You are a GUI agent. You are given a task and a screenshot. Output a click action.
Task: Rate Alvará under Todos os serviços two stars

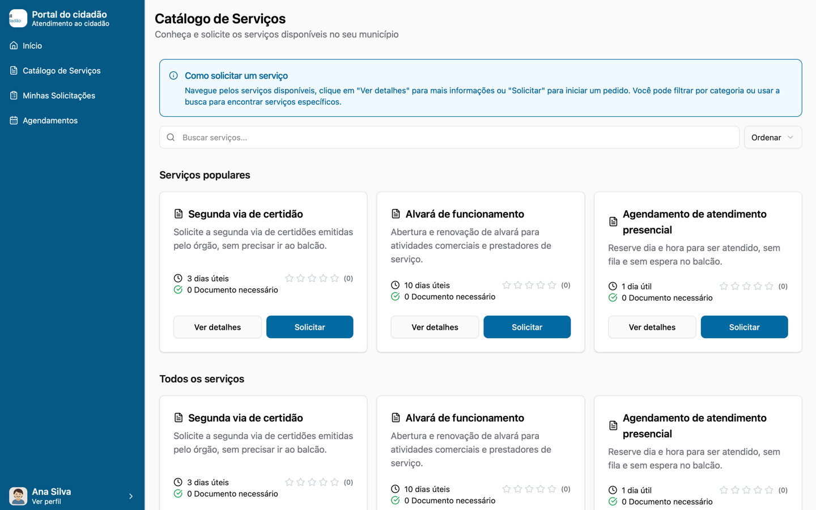(518, 489)
